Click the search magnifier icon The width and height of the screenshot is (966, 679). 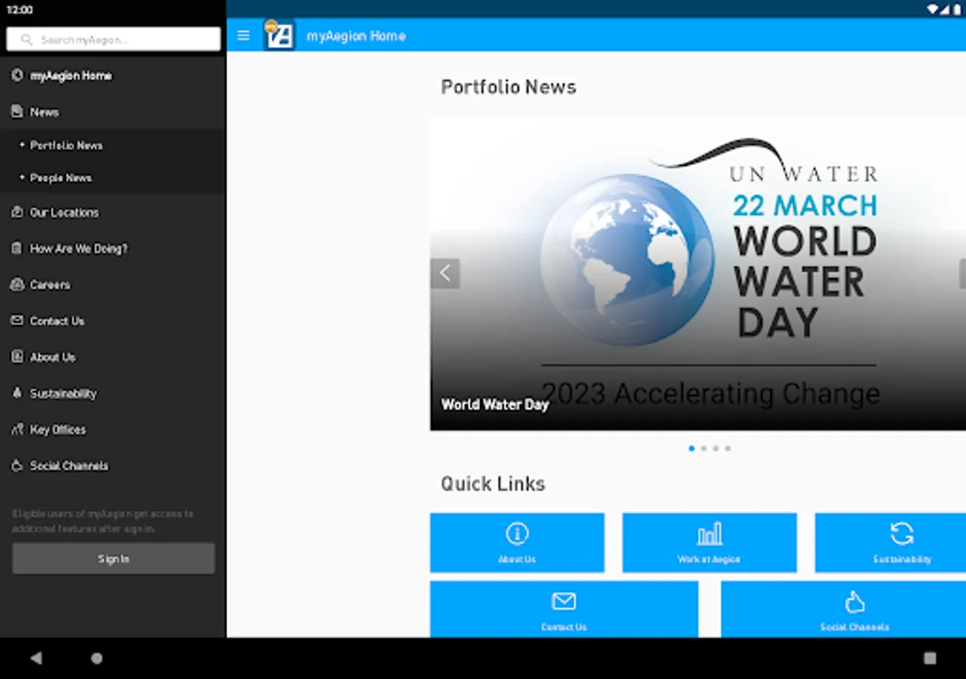click(27, 39)
